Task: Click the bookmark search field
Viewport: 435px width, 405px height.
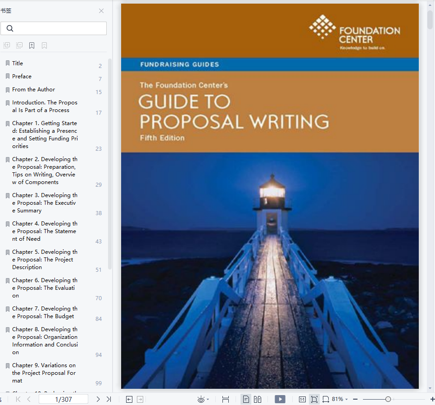Action: (54, 28)
